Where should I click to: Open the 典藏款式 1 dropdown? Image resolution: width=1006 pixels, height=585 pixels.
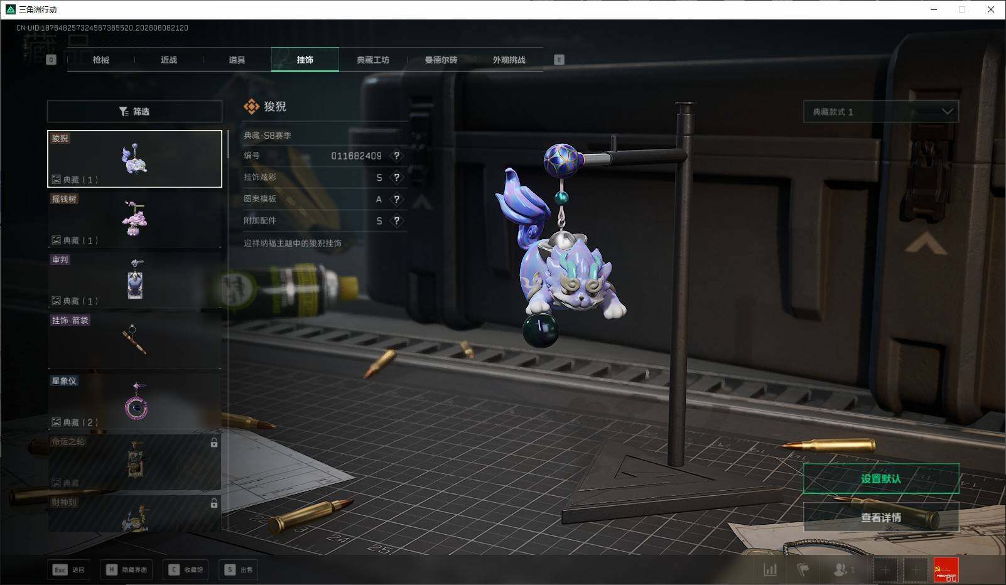(881, 112)
